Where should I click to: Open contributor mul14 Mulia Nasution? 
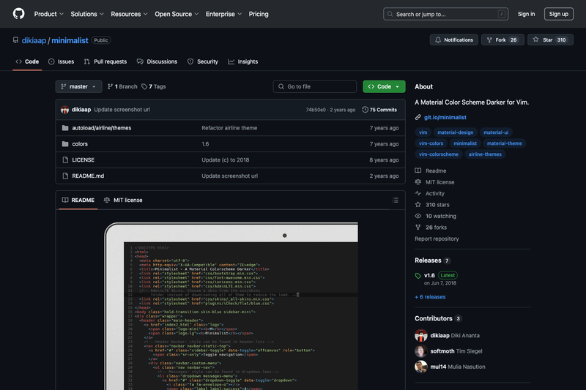(450, 367)
